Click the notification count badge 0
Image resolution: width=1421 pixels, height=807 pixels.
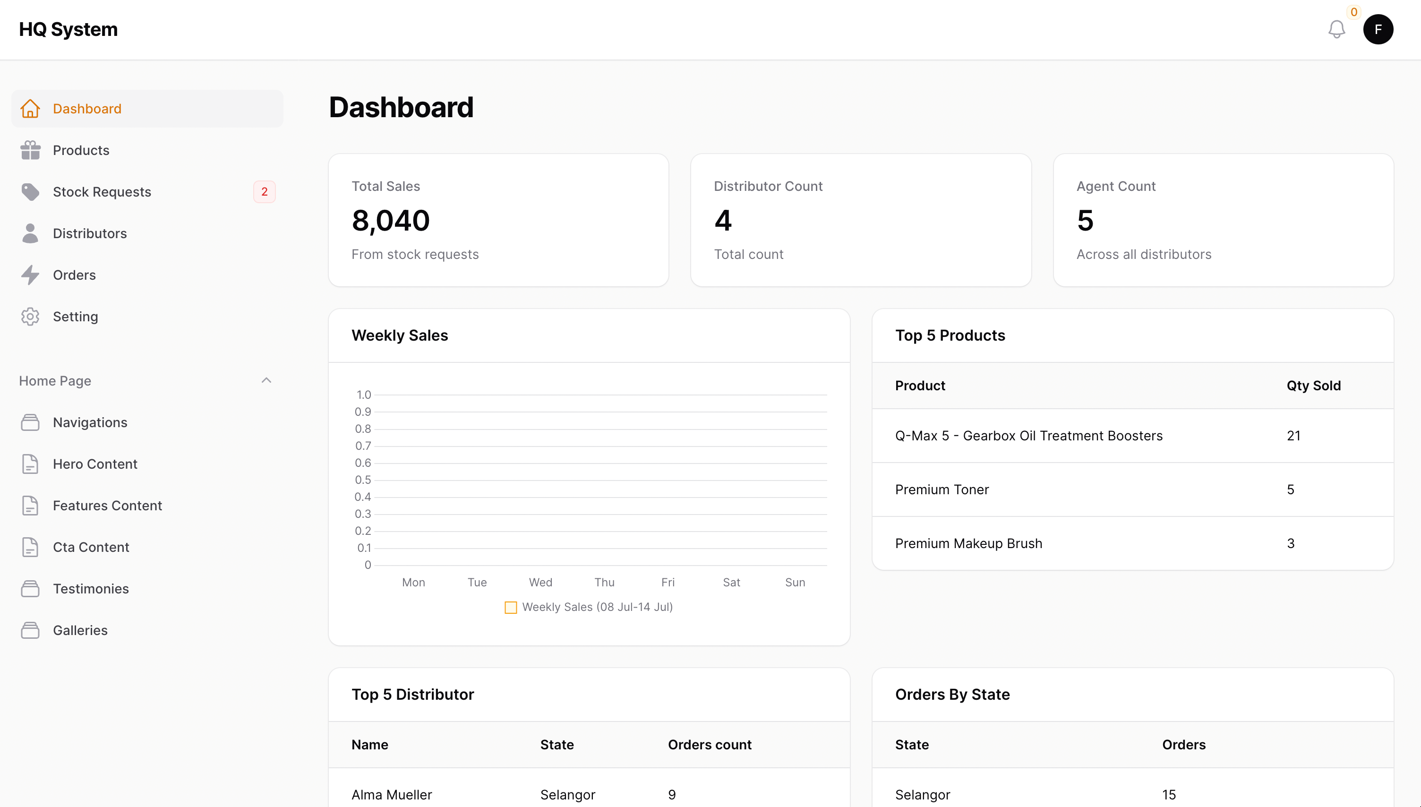point(1353,12)
